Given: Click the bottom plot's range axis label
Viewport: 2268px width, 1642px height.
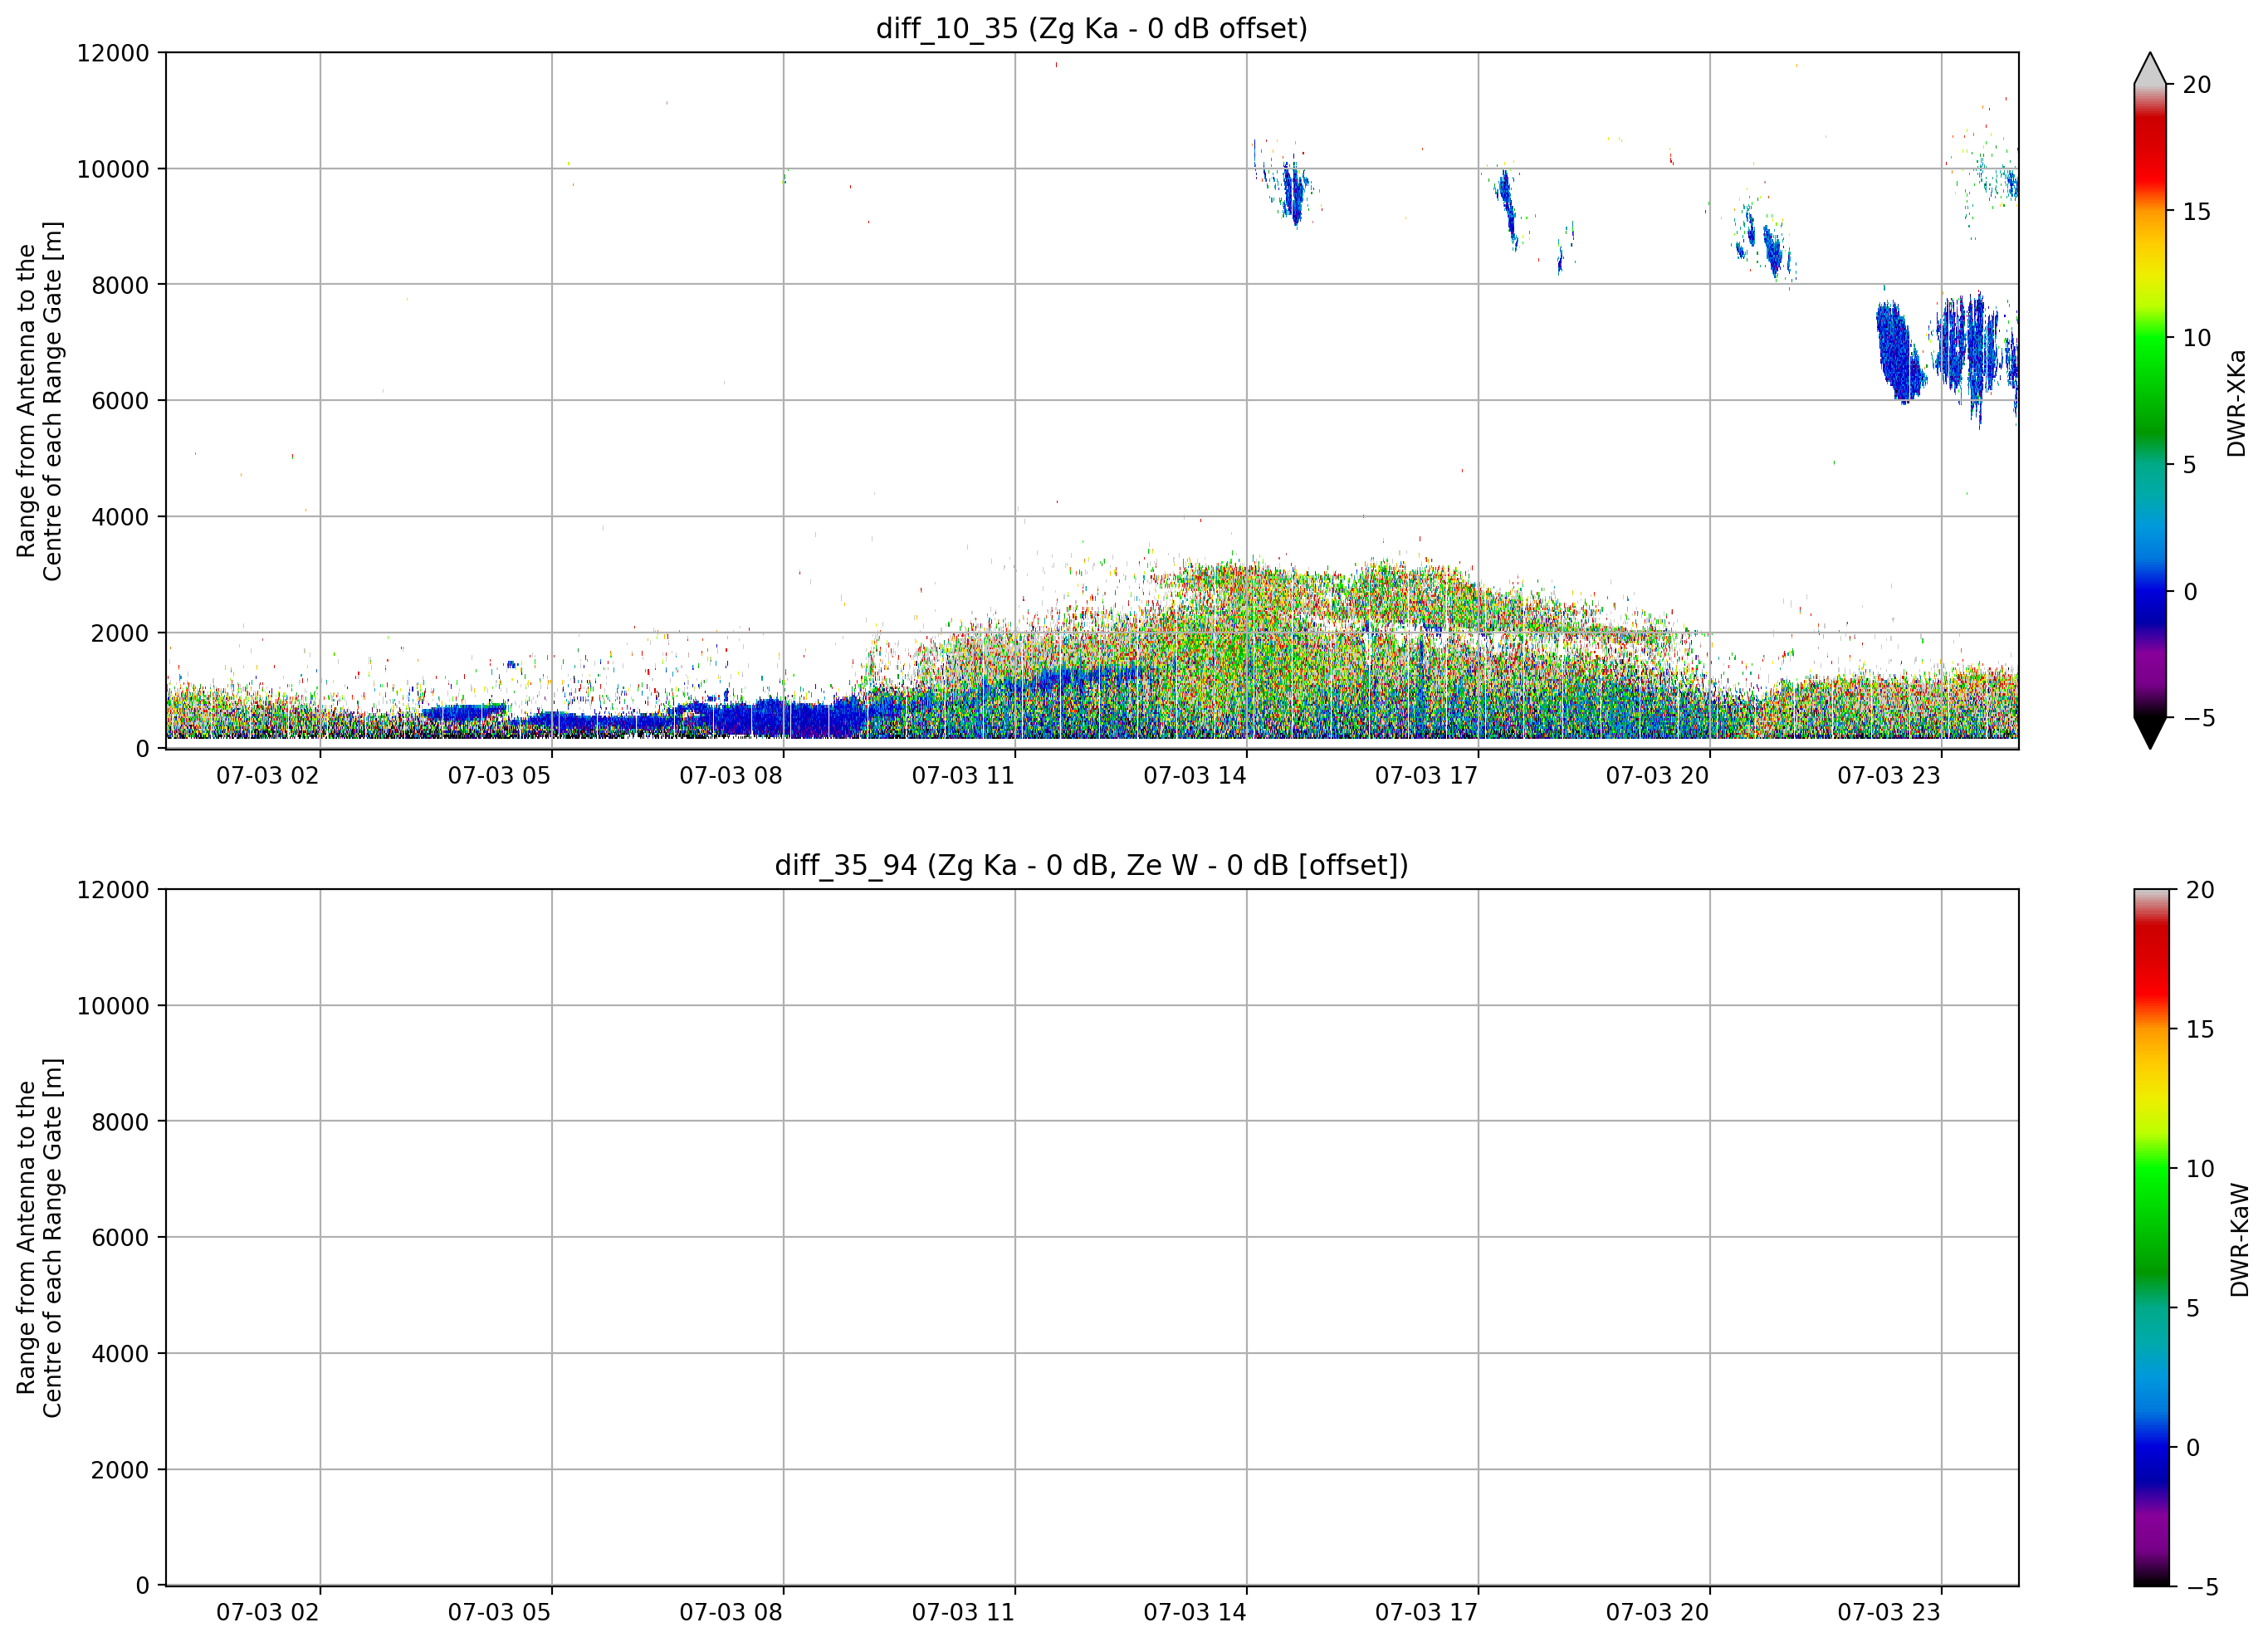Looking at the screenshot, I should [39, 1238].
